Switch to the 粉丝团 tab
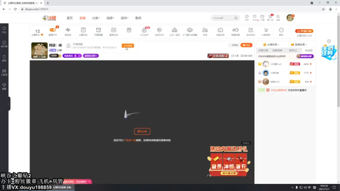Viewport: 340px width, 191px height. tap(309, 50)
